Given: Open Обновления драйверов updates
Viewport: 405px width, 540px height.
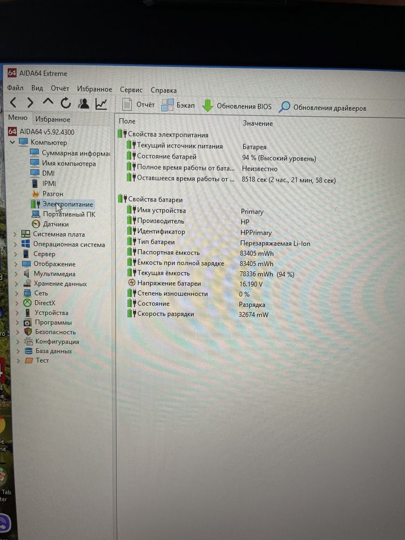Looking at the screenshot, I should pyautogui.click(x=322, y=107).
